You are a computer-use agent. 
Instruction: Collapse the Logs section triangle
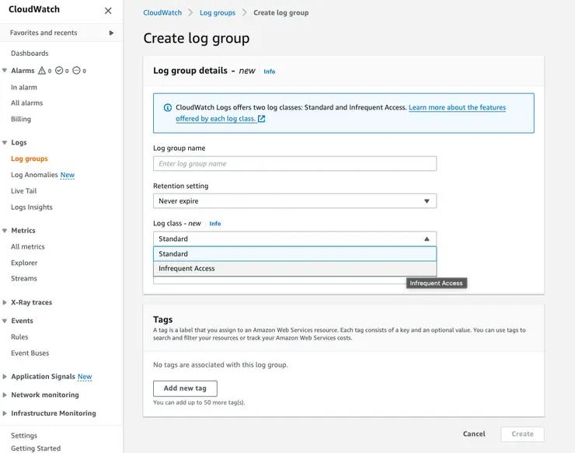5,143
